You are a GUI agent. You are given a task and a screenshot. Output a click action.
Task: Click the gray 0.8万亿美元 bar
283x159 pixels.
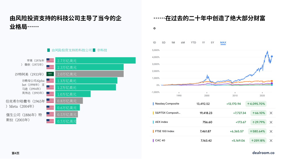(x=69, y=101)
